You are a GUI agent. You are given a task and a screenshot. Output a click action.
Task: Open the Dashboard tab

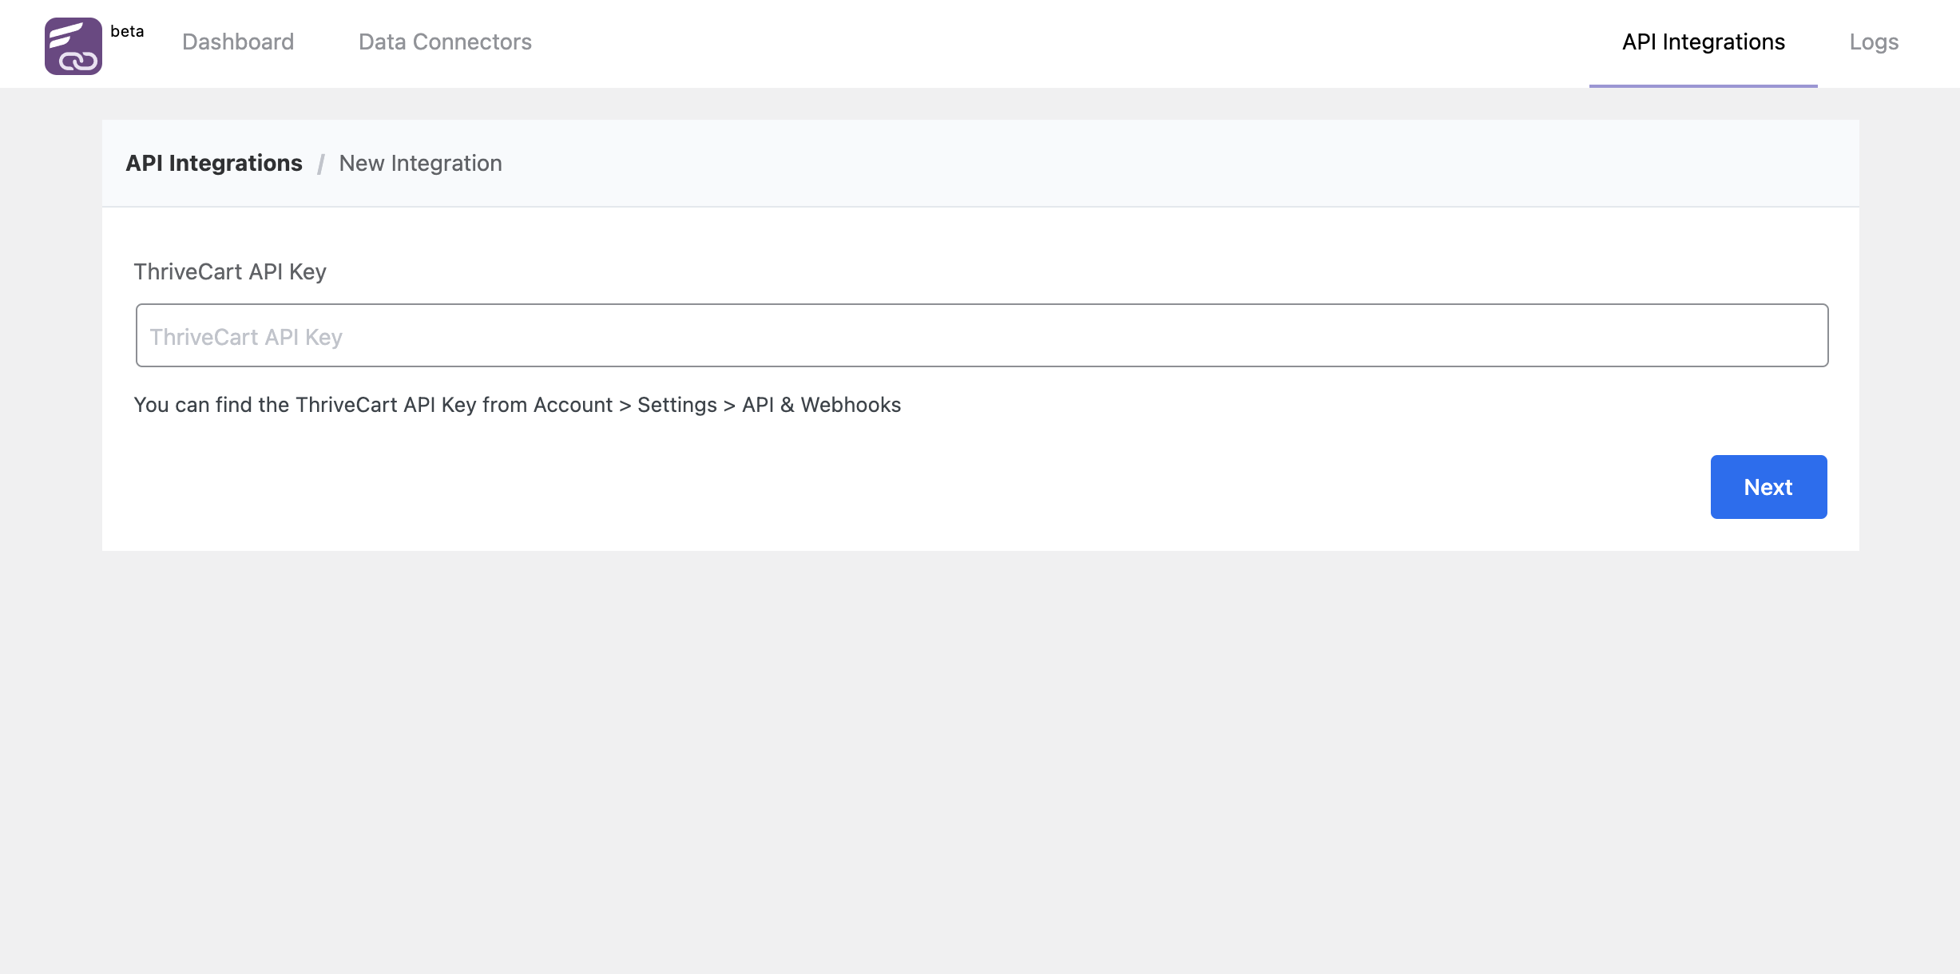tap(238, 42)
